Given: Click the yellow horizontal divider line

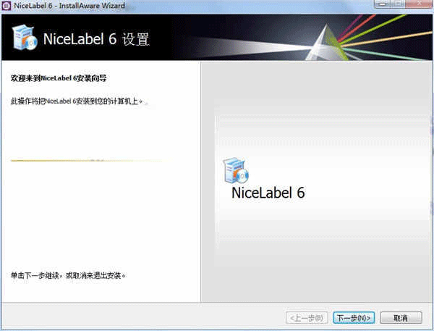Looking at the screenshot, I should tap(90, 161).
